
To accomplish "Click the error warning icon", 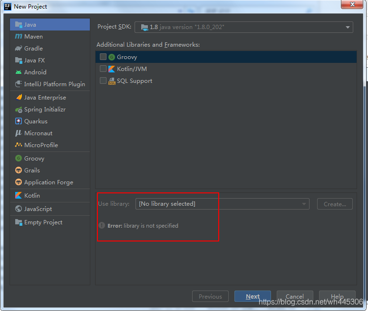I will 102,225.
